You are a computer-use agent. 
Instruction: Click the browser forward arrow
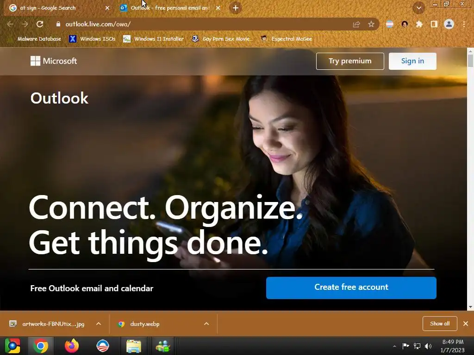click(25, 24)
